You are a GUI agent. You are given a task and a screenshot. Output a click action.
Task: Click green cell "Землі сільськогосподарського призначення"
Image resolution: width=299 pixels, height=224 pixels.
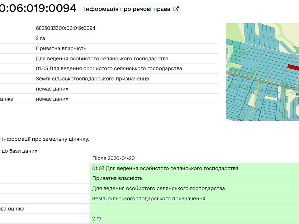(149, 198)
